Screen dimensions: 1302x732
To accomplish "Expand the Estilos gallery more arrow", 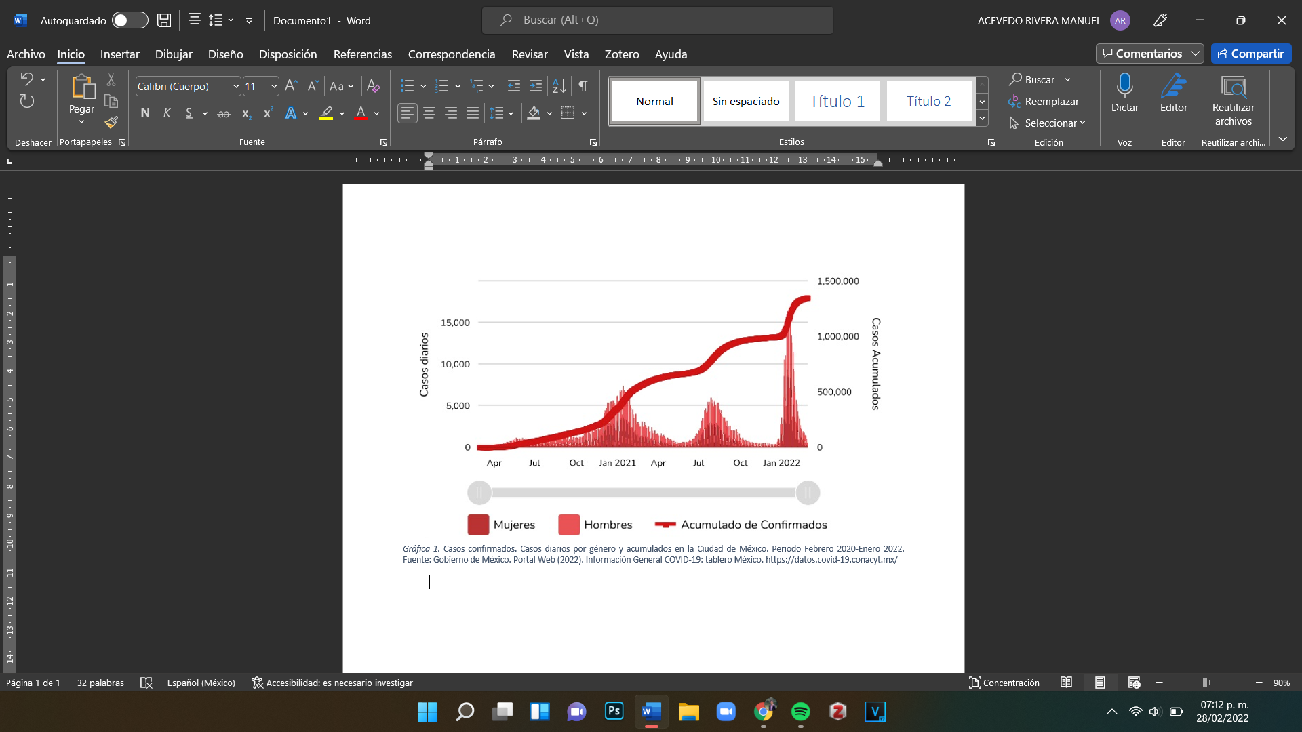I will 982,119.
